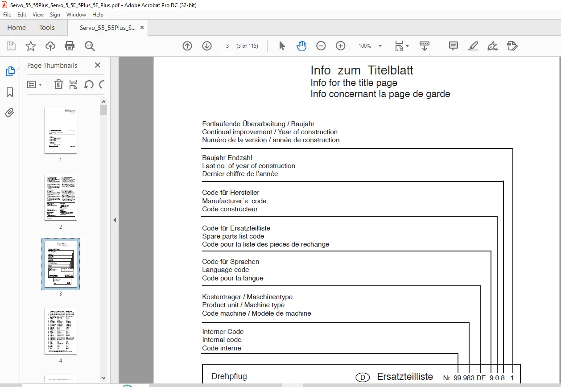
Task: Click the text 'Spare parts list code'
Action: tap(233, 236)
